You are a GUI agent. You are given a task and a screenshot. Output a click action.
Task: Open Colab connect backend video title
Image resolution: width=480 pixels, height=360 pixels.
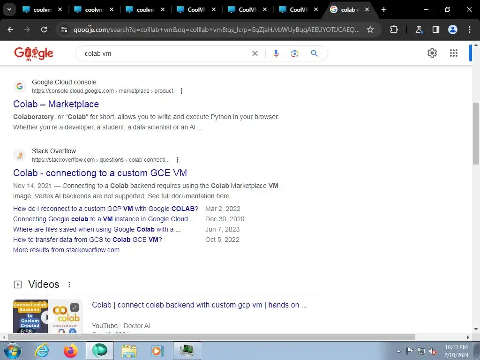[x=200, y=305]
